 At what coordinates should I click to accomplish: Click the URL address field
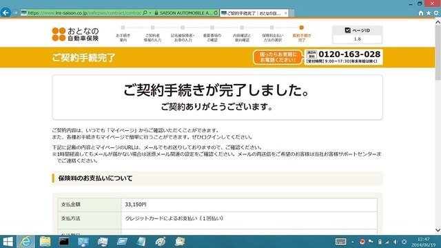[84, 13]
